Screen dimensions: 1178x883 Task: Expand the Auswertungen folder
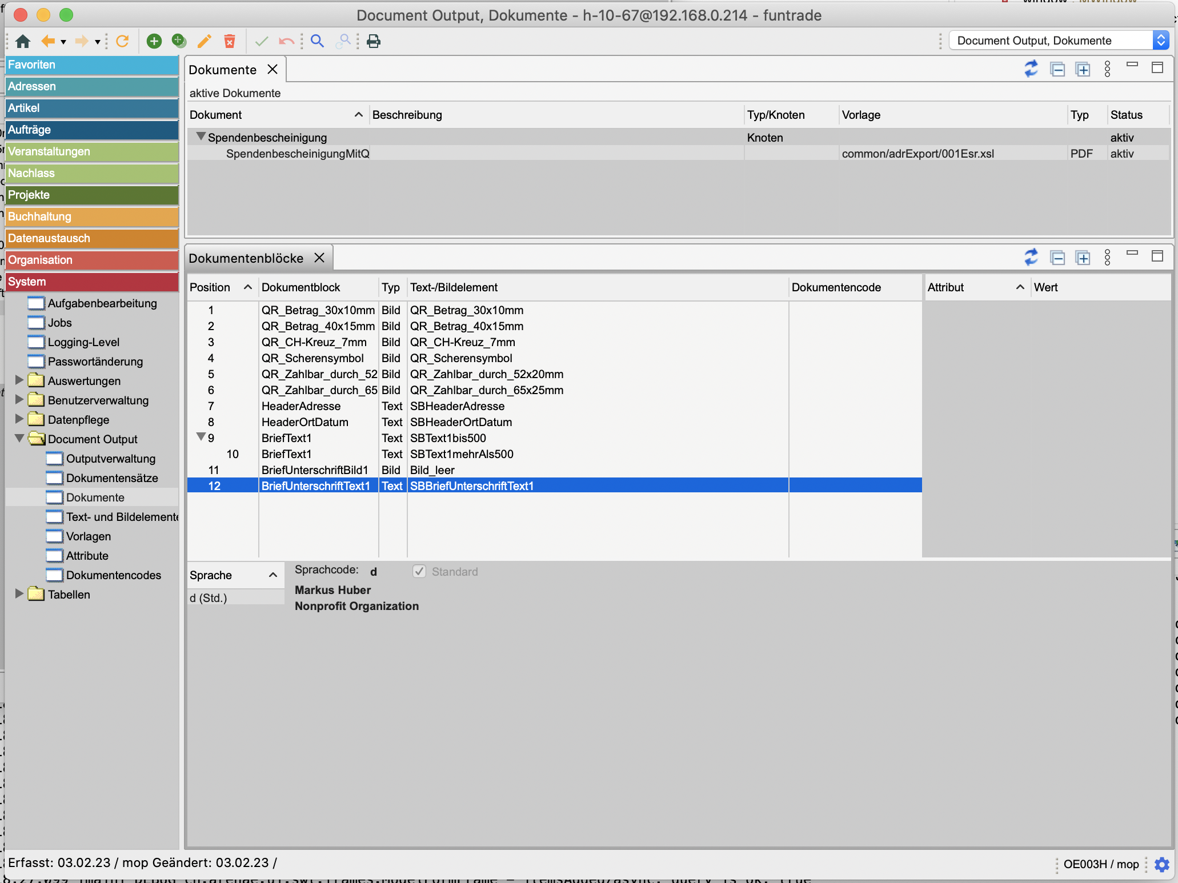(19, 380)
